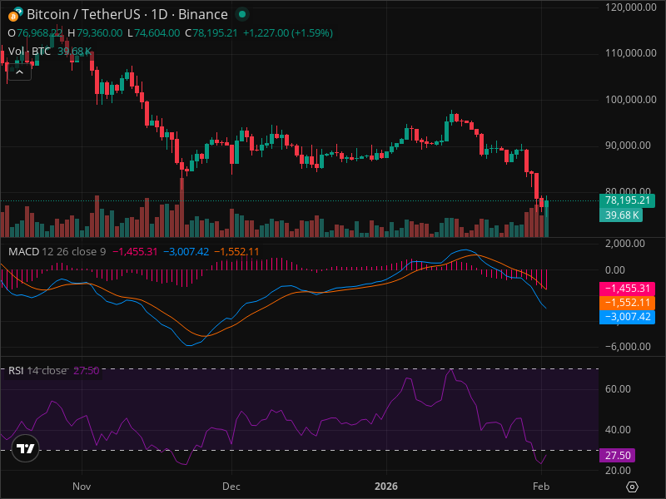Select the Vol · BTC indicator legend
Viewport: 666px width, 499px height.
(29, 52)
